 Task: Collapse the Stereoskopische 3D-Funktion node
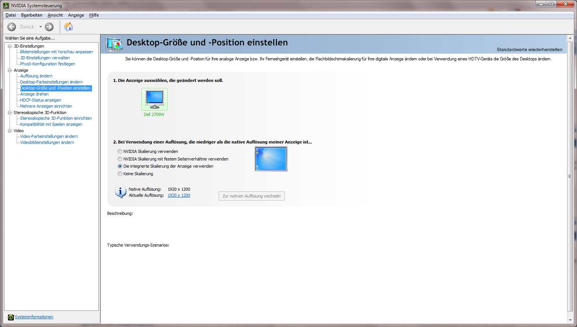pyautogui.click(x=10, y=113)
